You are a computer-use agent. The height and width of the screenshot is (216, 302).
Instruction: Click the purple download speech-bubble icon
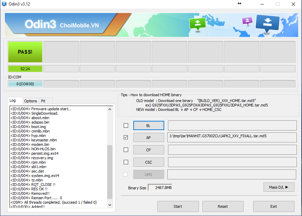(247, 21)
